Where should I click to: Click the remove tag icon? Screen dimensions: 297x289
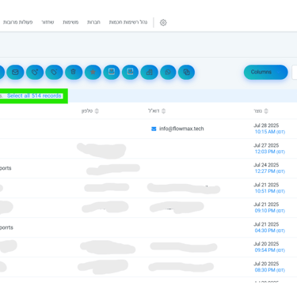[x=54, y=72]
